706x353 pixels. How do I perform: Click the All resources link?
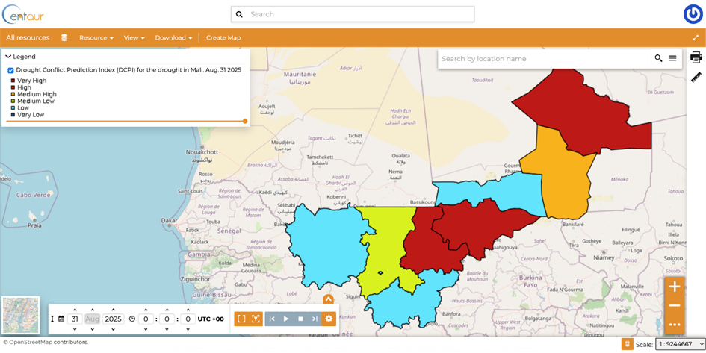click(28, 37)
